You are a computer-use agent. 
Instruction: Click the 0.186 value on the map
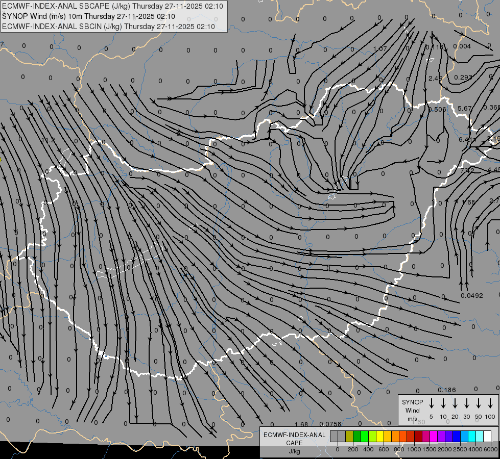447,390
